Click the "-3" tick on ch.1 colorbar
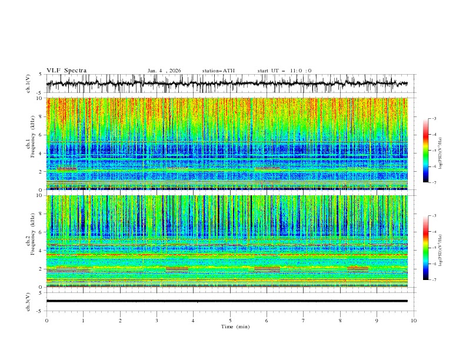 click(434, 118)
